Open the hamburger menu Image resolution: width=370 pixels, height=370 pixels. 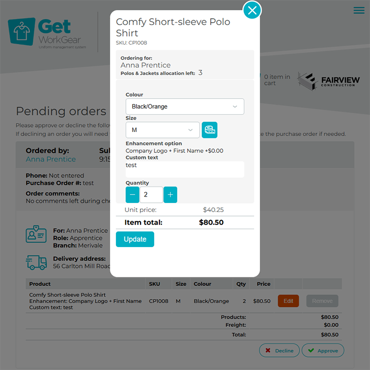(359, 10)
